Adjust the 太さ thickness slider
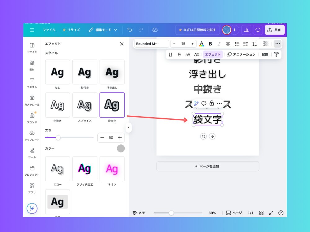This screenshot has width=310, height=232. click(x=58, y=138)
